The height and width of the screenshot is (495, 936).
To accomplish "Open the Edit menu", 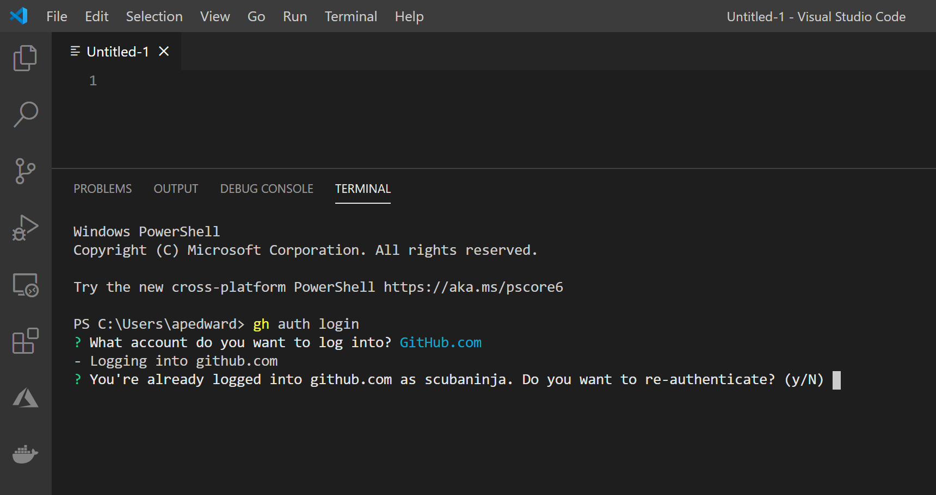I will [x=96, y=16].
